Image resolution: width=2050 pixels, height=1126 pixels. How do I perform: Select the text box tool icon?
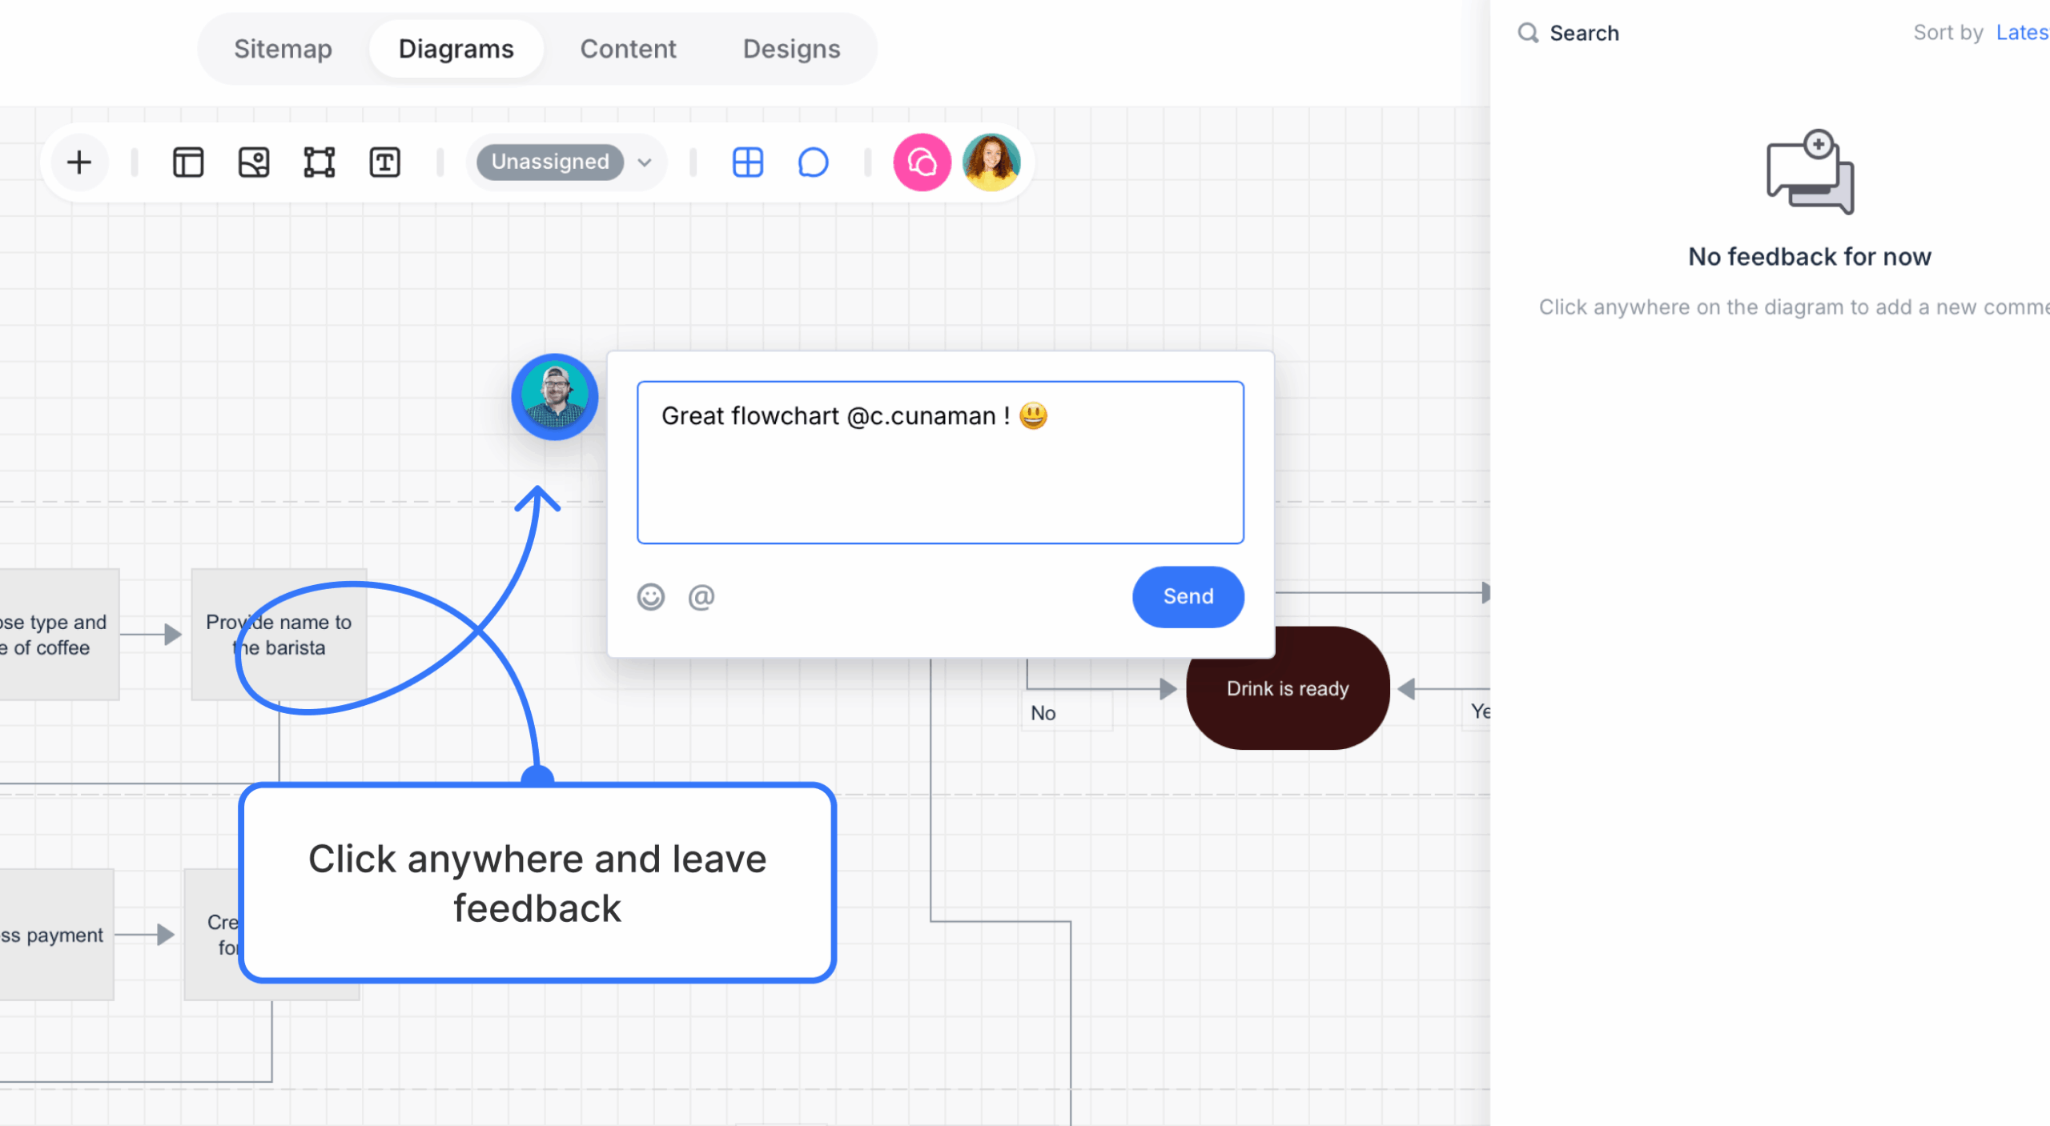click(x=384, y=162)
